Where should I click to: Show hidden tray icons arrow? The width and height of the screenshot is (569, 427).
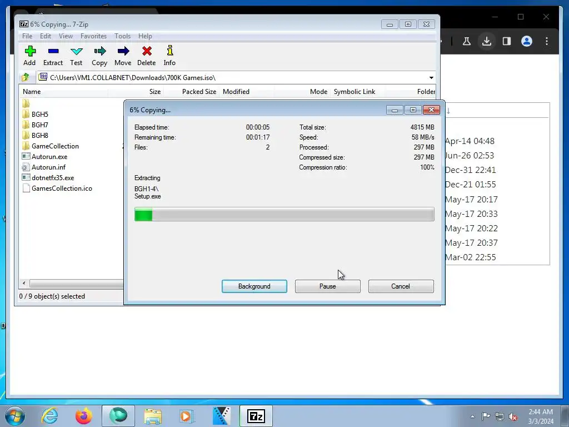click(x=472, y=416)
